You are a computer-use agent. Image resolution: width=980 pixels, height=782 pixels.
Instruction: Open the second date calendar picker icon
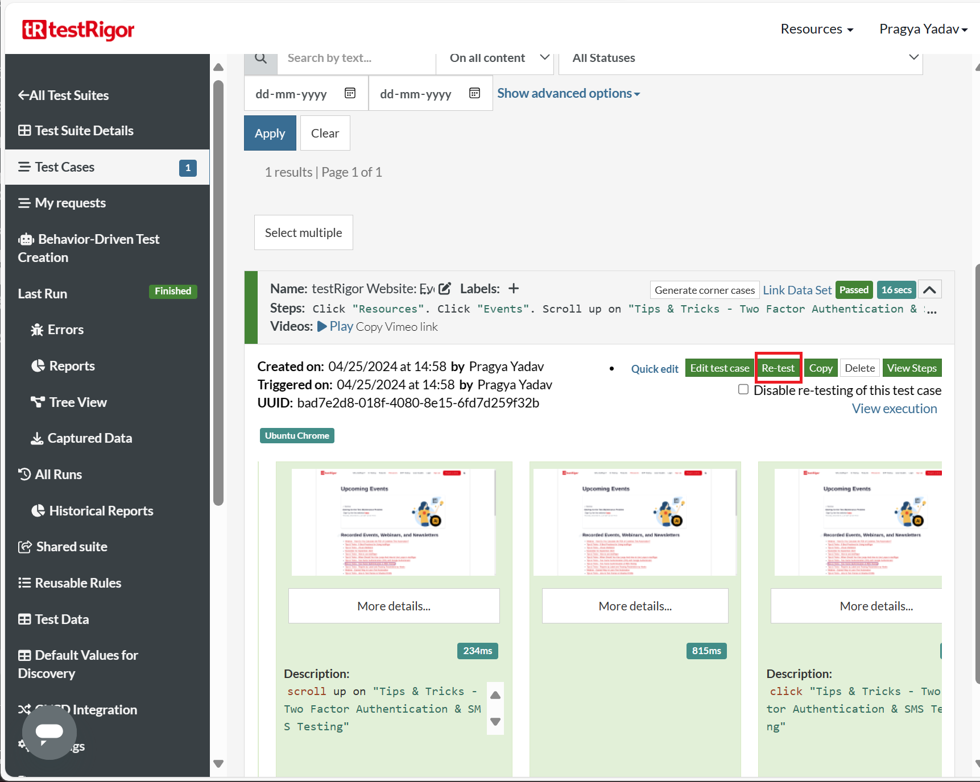click(x=474, y=93)
